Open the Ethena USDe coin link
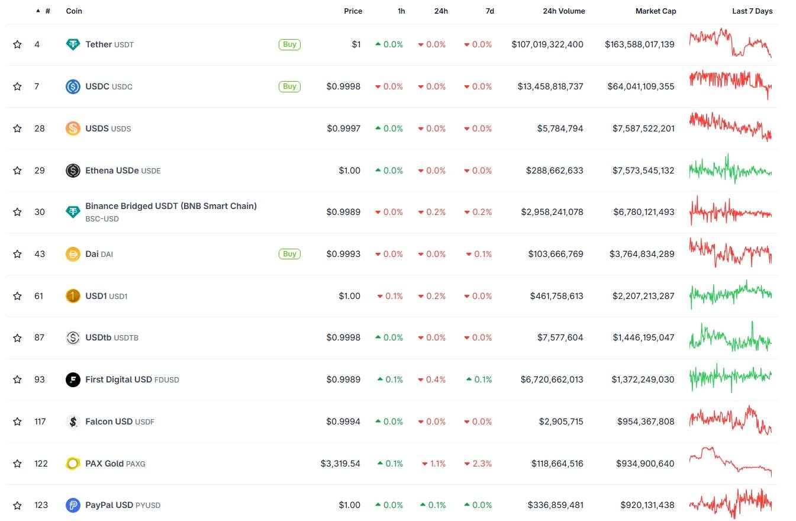Screen dimensions: 796x521 point(123,171)
